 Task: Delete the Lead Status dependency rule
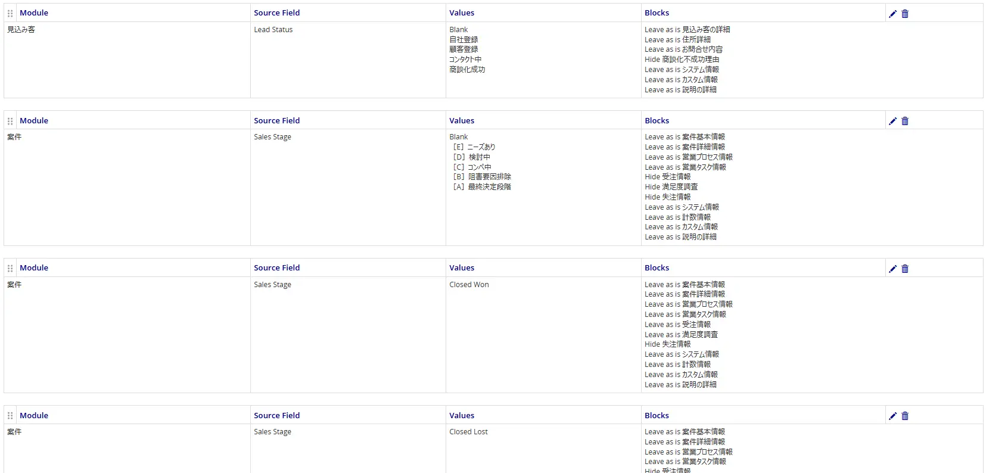coord(905,14)
